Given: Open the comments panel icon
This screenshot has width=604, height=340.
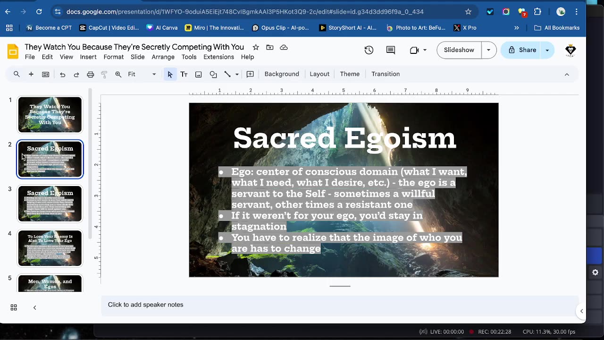Looking at the screenshot, I should (391, 50).
